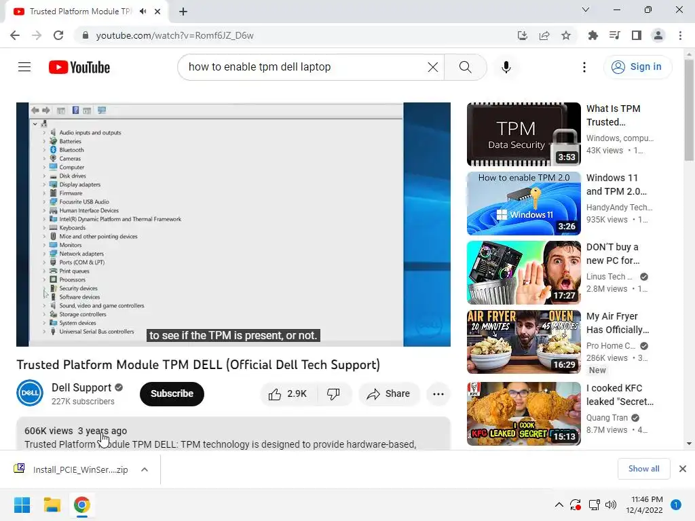Image resolution: width=695 pixels, height=521 pixels.
Task: Open File Explorer from taskbar
Action: point(52,505)
